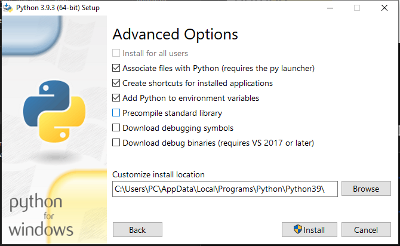The height and width of the screenshot is (246, 400).
Task: Close the Python 3.9.3 Setup window
Action: click(x=384, y=8)
